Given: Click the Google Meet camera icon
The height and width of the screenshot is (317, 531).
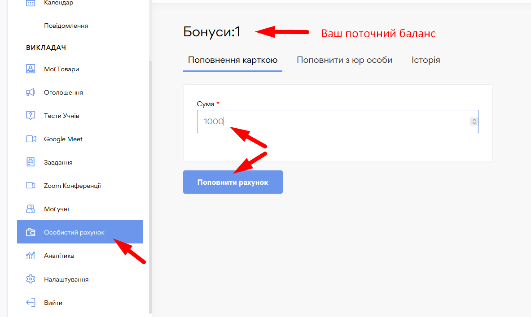Looking at the screenshot, I should [31, 139].
